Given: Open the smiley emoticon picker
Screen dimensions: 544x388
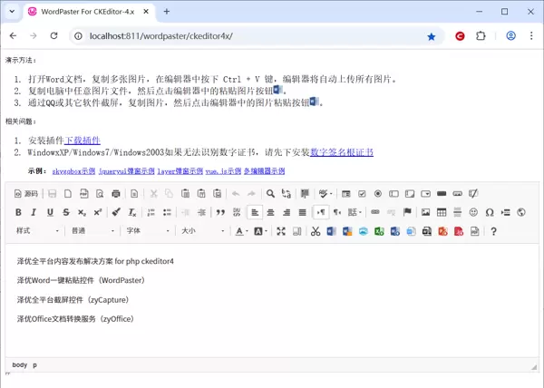Looking at the screenshot, I should pos(473,212).
